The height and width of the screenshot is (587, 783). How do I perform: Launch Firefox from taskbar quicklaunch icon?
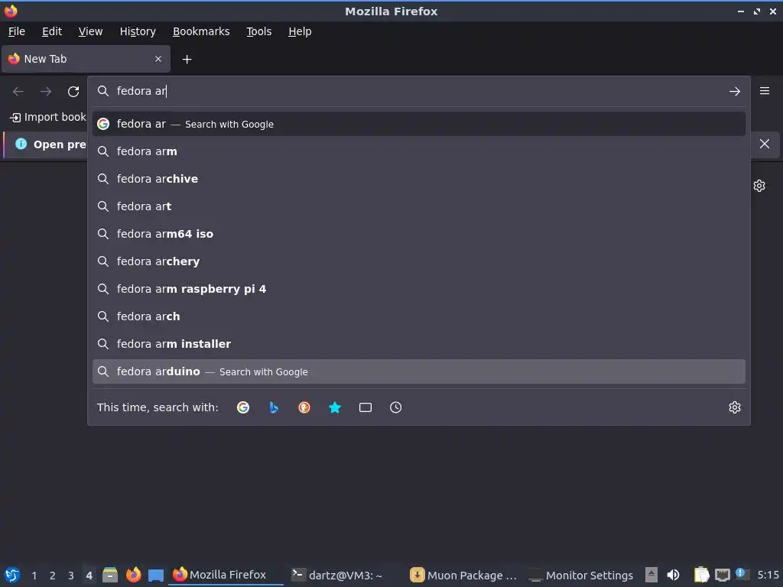click(x=133, y=575)
